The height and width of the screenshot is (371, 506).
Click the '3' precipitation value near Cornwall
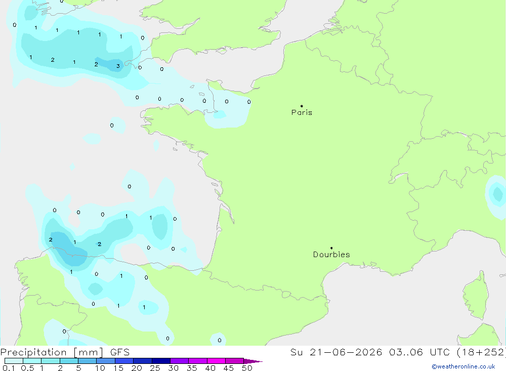click(x=118, y=66)
